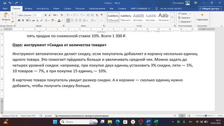Click the Undo arrow icon
This screenshot has width=224, height=126.
click(x=10, y=3)
